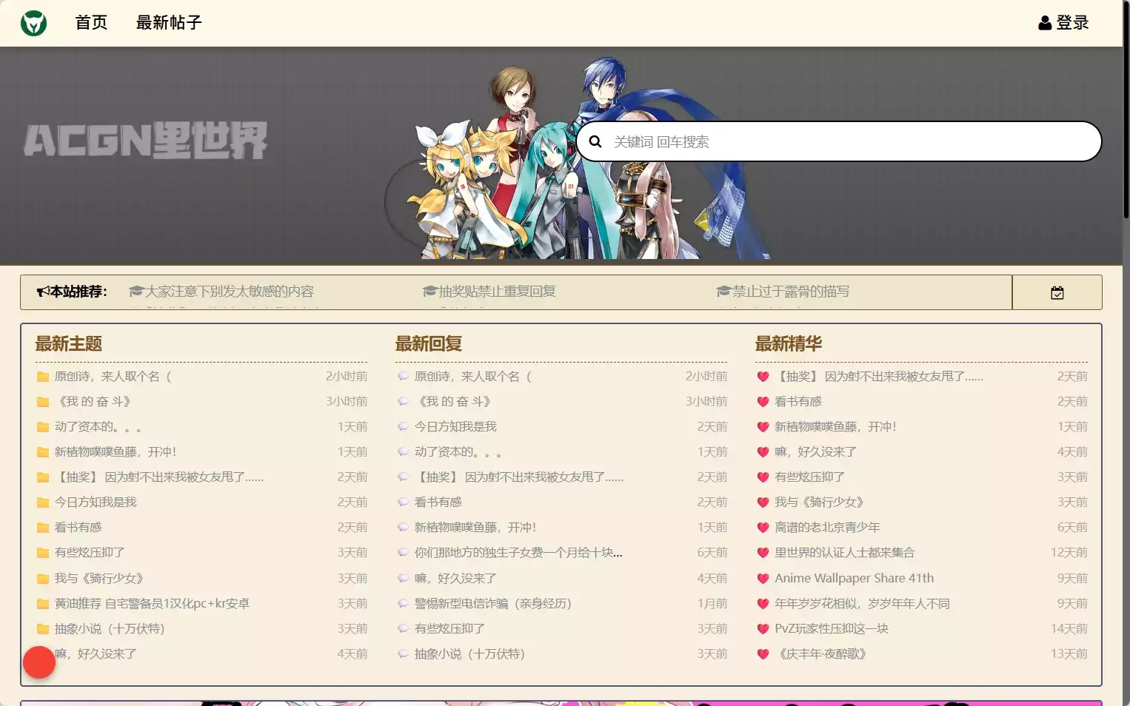The height and width of the screenshot is (706, 1130).
Task: Click heart icon beside 离谱的老北京青少年
Action: pos(763,528)
